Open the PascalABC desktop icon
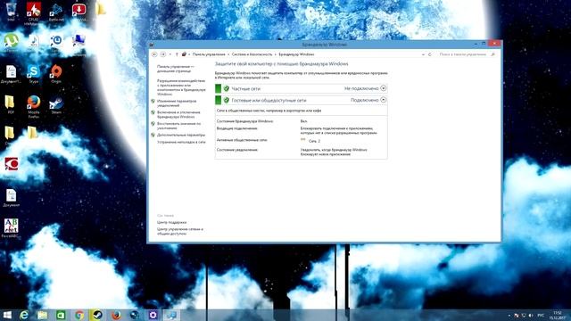 click(11, 228)
